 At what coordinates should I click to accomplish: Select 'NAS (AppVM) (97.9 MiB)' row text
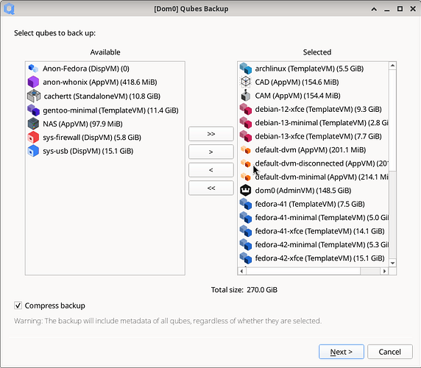tap(82, 124)
